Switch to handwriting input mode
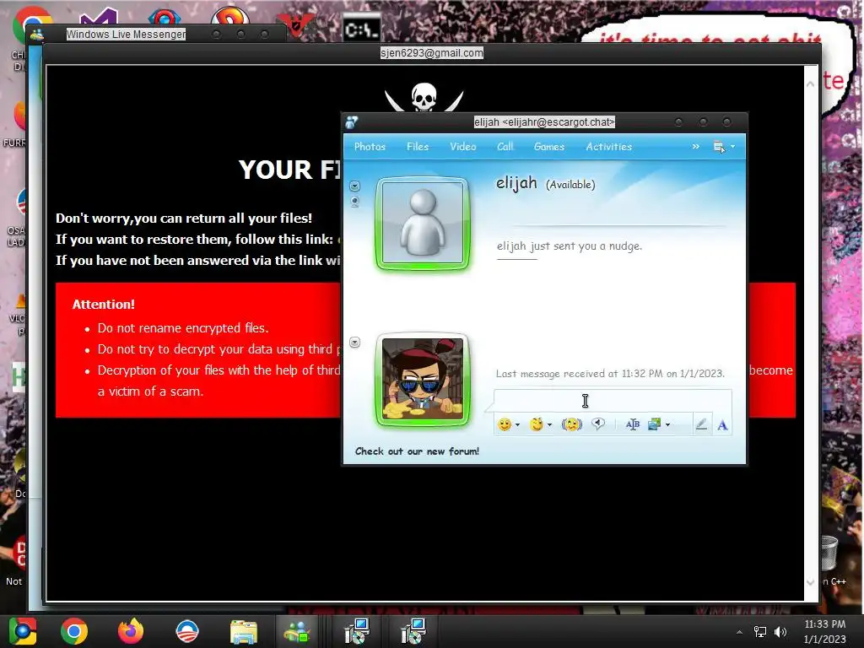 pos(701,424)
